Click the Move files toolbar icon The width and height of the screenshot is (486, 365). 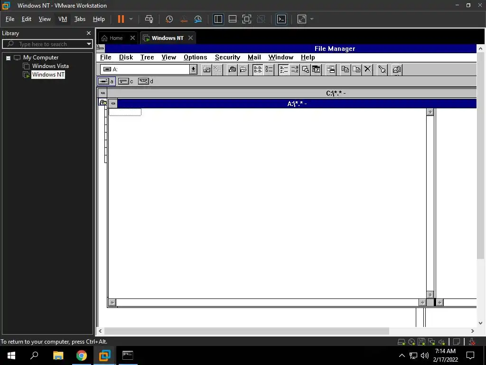[356, 69]
